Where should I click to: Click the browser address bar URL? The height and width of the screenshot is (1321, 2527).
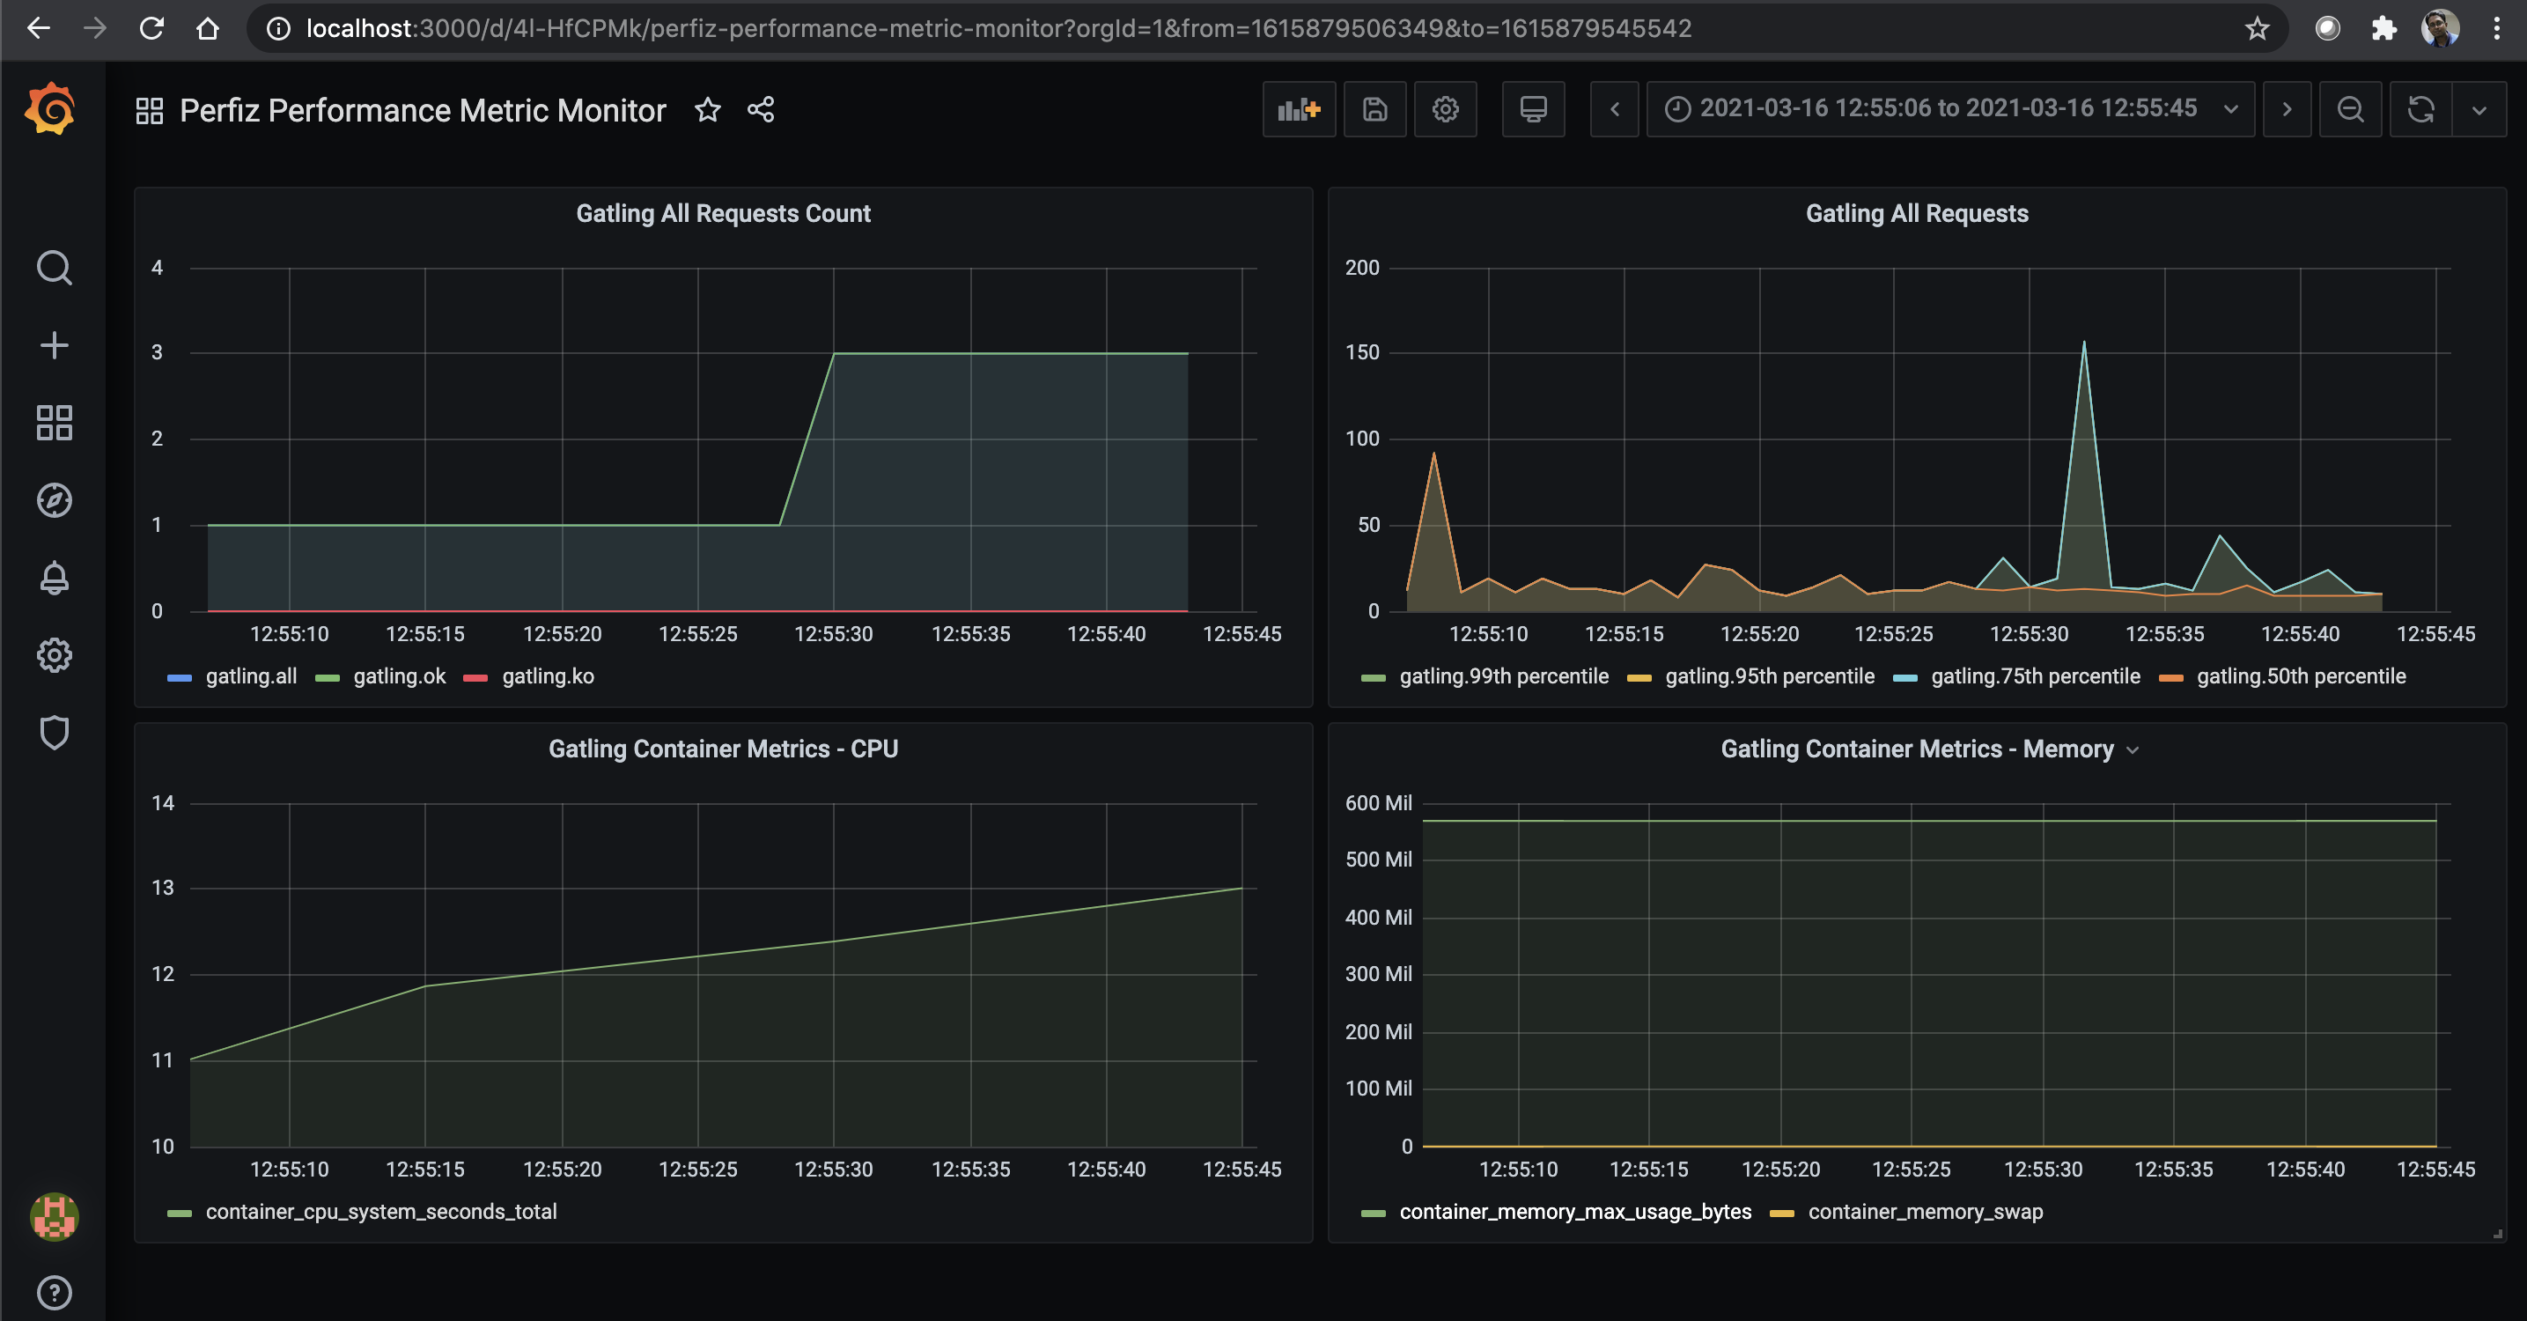click(998, 28)
